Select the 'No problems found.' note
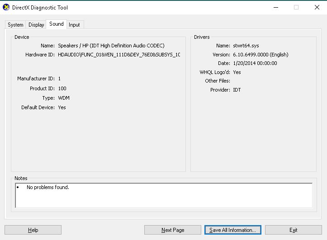The image size is (327, 240). coord(48,187)
